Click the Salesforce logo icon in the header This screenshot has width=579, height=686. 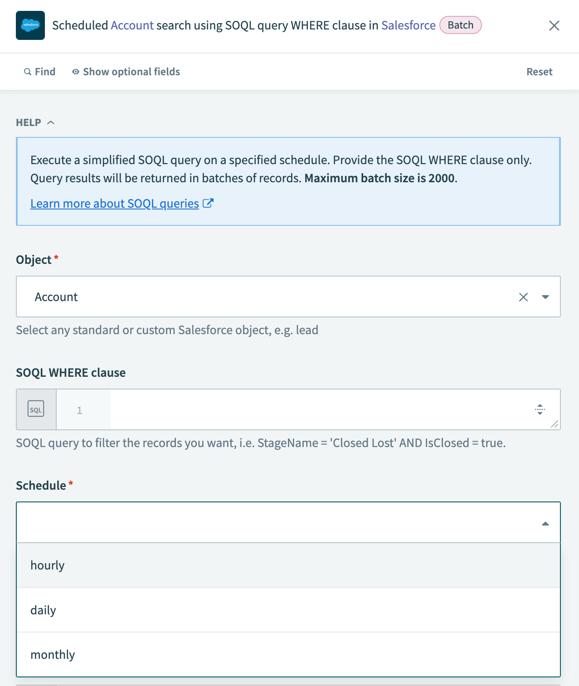tap(30, 26)
